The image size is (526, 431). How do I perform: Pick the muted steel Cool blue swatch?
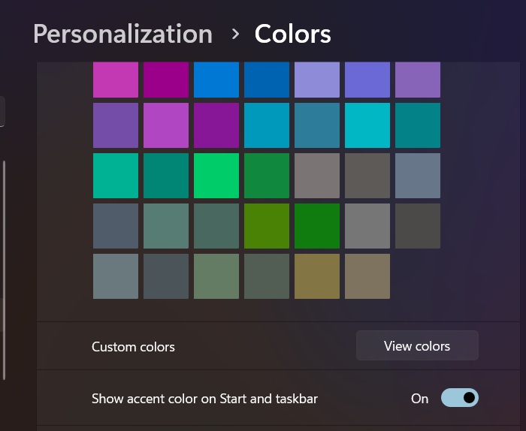316,125
